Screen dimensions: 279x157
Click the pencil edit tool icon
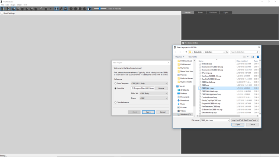(x=51, y=9)
